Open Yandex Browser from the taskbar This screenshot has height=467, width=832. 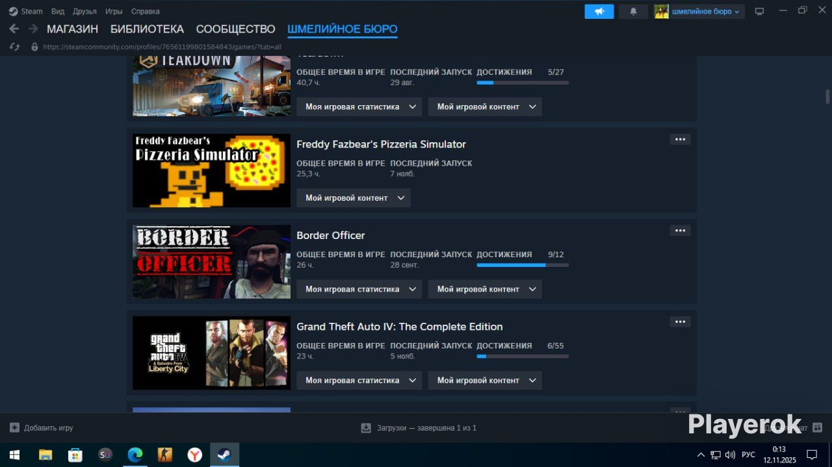(194, 455)
